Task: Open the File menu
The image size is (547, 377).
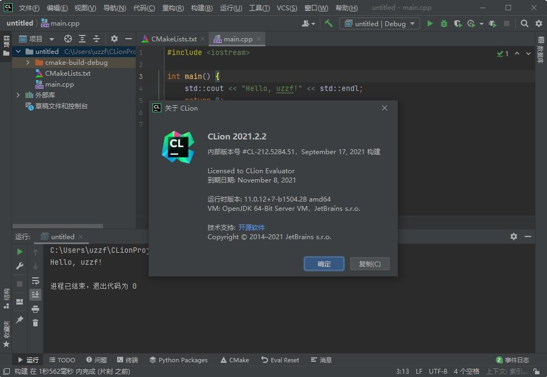Action: tap(29, 8)
